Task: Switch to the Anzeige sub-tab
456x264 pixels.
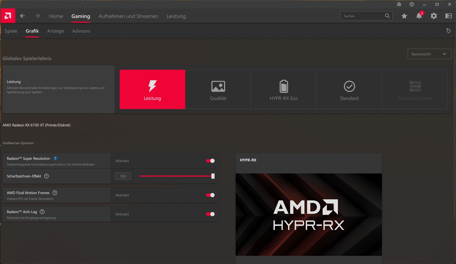Action: click(x=56, y=31)
